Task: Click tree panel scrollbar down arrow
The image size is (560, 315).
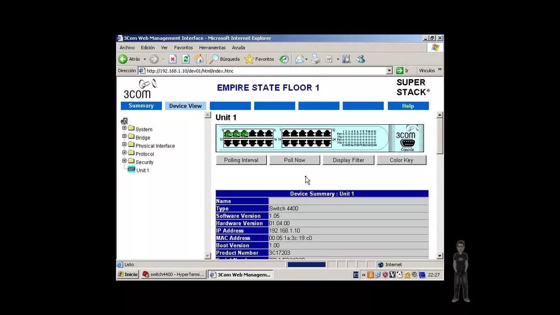Action: [208, 256]
